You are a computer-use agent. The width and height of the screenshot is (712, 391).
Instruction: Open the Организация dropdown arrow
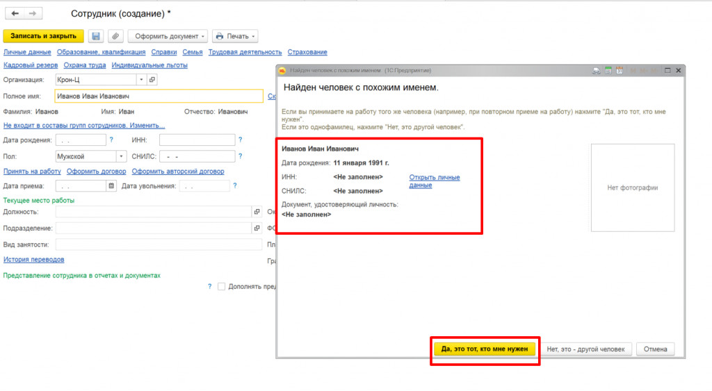point(141,79)
